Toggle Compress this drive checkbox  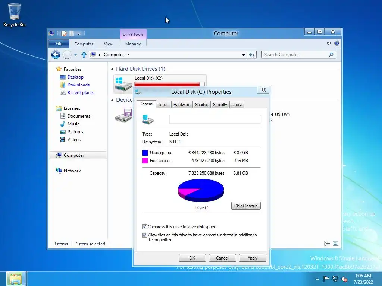tap(144, 227)
